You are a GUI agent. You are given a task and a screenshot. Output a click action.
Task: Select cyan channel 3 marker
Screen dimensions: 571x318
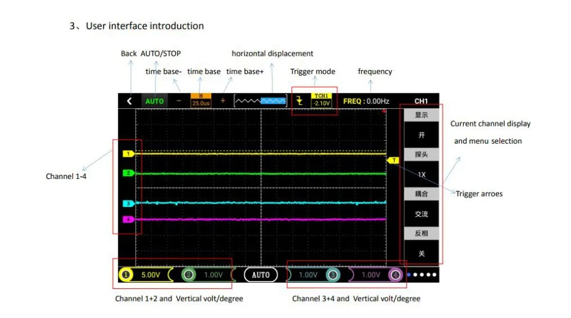click(x=128, y=203)
